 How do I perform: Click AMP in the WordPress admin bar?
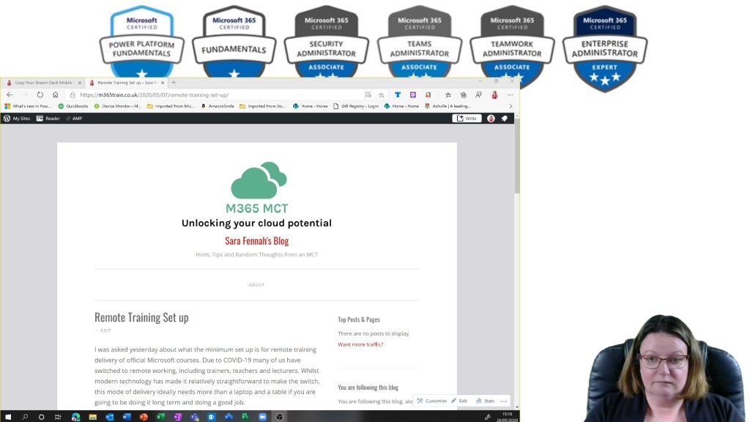[74, 118]
